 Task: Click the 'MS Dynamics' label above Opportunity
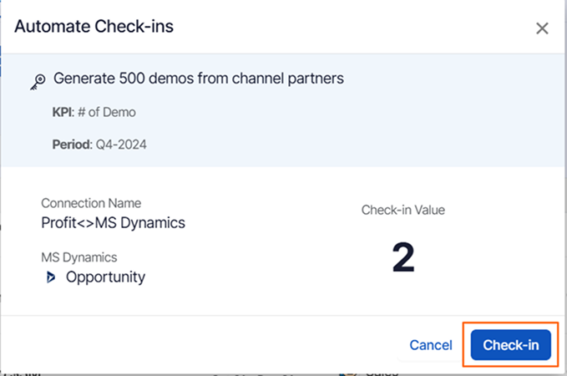[79, 257]
